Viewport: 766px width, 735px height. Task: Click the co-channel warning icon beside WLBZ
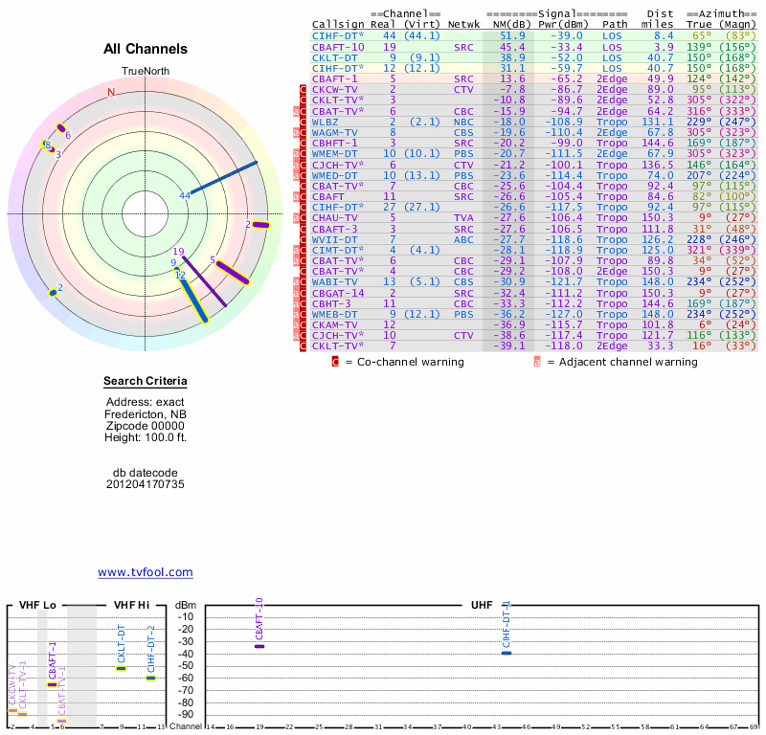[303, 122]
